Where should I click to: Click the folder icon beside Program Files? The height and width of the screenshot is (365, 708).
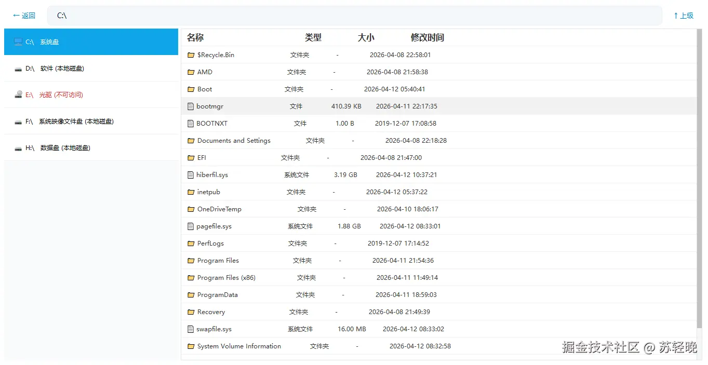(191, 260)
